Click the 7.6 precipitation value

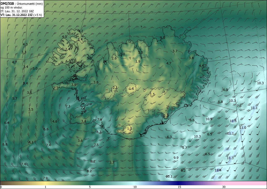pos(239,106)
